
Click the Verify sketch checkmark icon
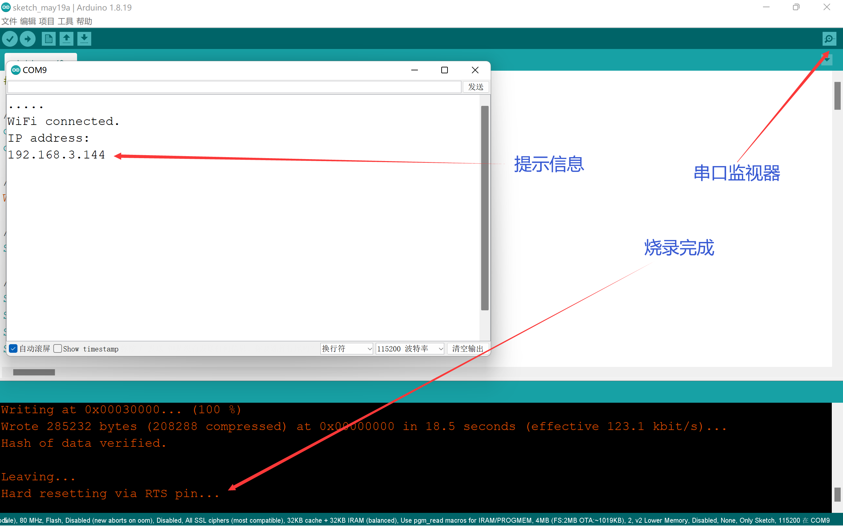pos(10,38)
